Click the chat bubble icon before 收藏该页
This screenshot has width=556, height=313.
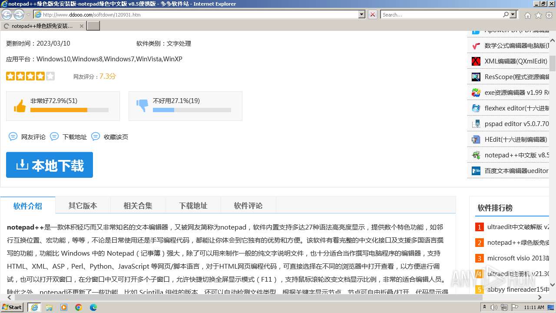click(x=96, y=137)
